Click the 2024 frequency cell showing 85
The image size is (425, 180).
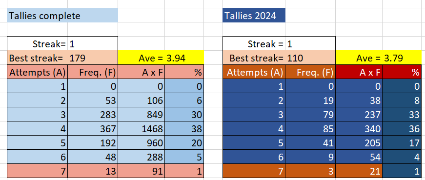(310, 128)
